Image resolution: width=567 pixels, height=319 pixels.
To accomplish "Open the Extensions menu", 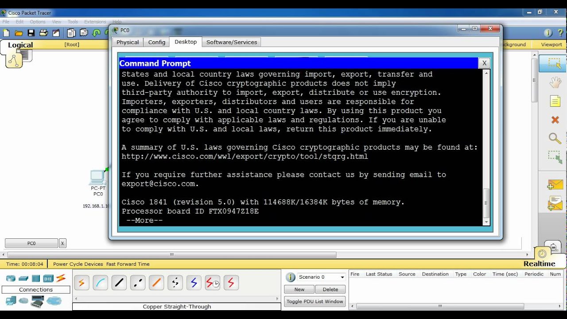I will 95,22.
